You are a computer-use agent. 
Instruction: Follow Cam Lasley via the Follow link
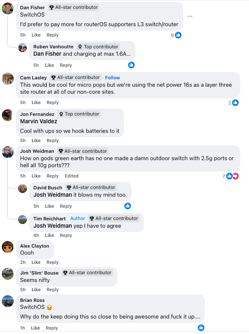click(113, 78)
